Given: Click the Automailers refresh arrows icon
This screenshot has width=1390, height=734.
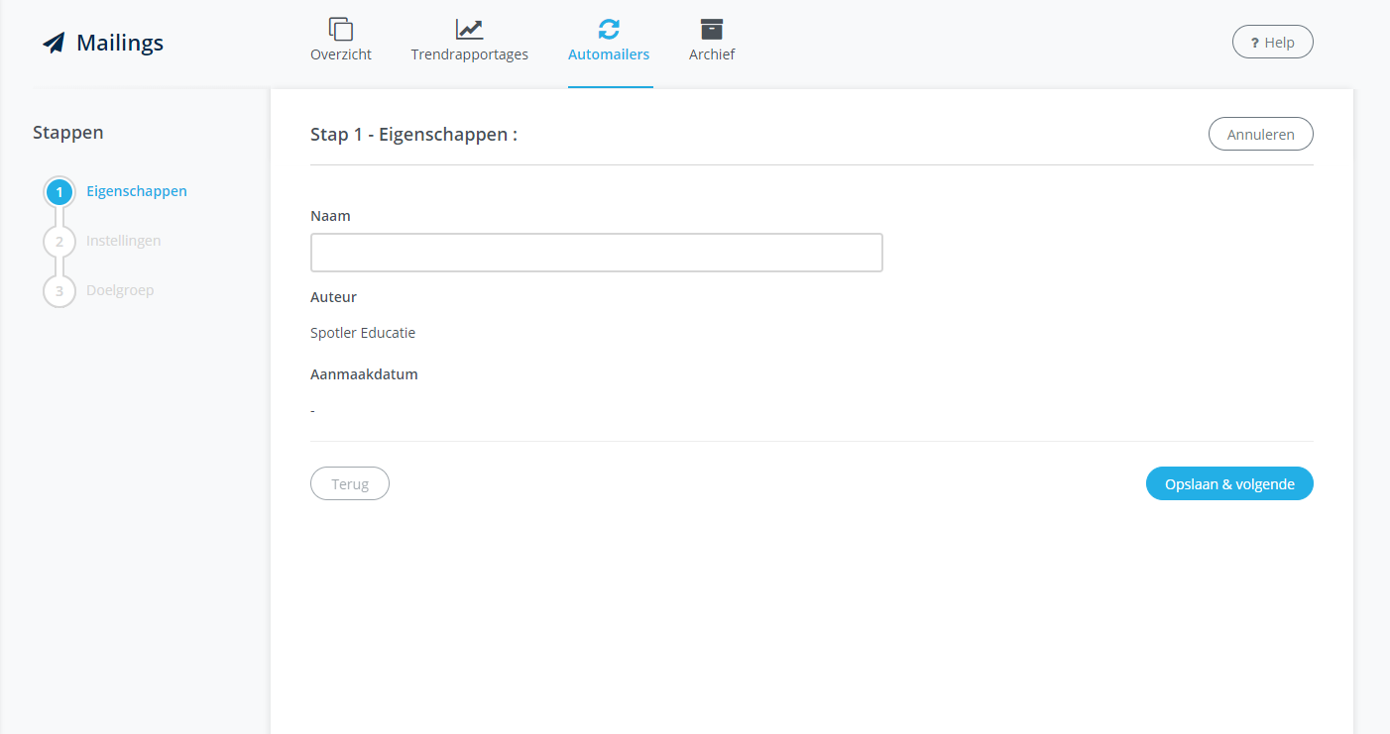Looking at the screenshot, I should coord(609,29).
